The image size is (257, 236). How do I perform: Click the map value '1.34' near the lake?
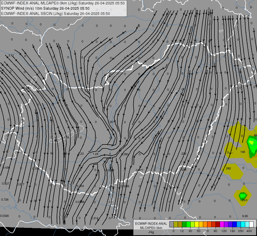pyautogui.click(x=66, y=137)
